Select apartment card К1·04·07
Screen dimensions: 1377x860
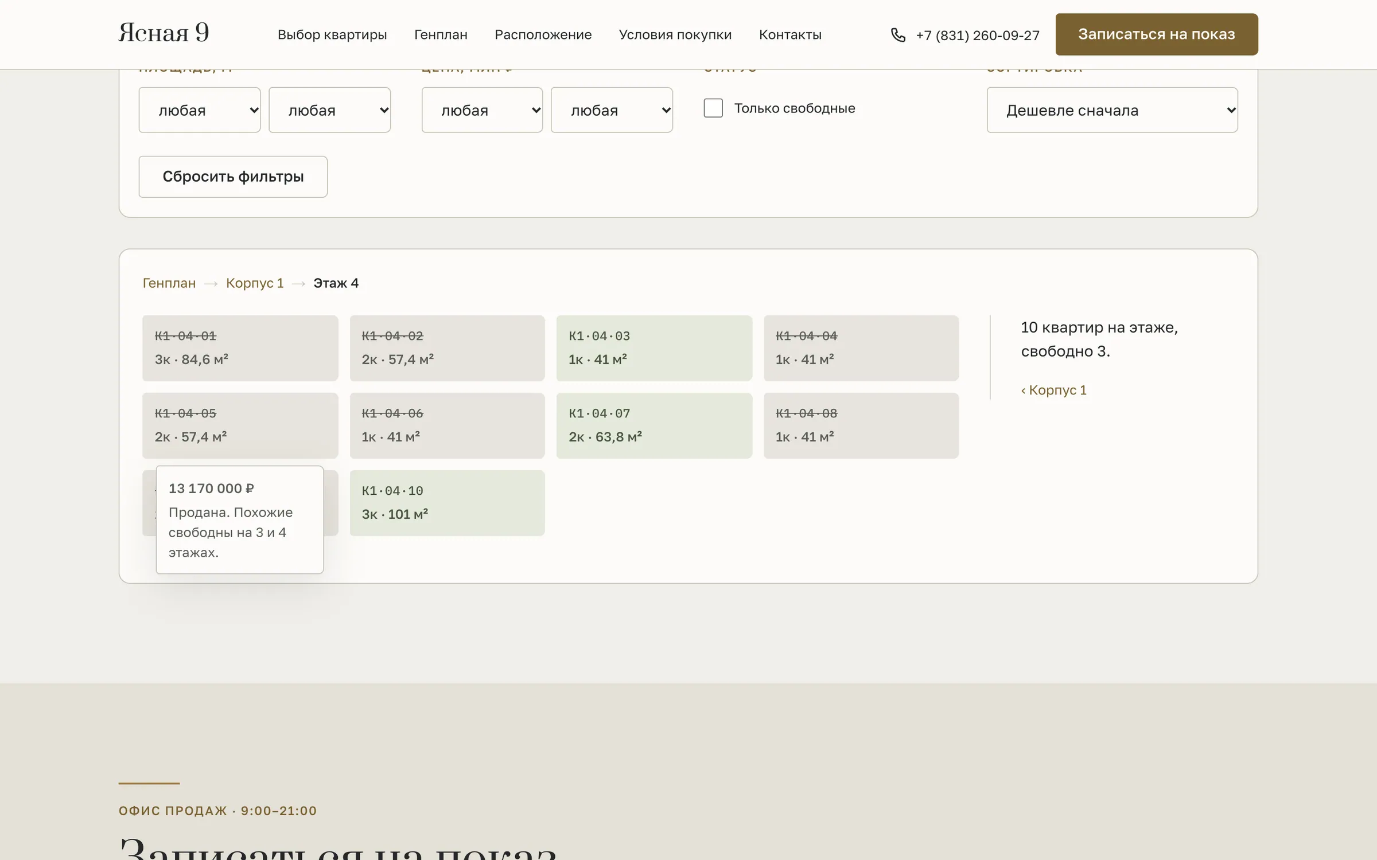click(x=654, y=425)
